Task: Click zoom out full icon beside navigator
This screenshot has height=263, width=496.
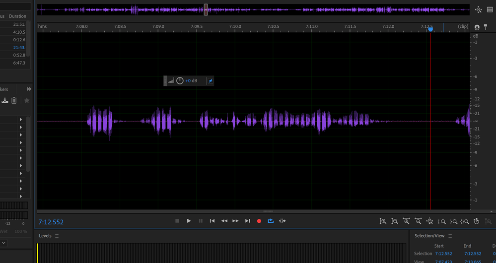Action: 478,10
